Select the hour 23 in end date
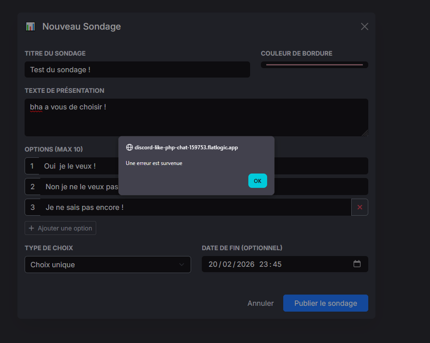 pos(264,264)
